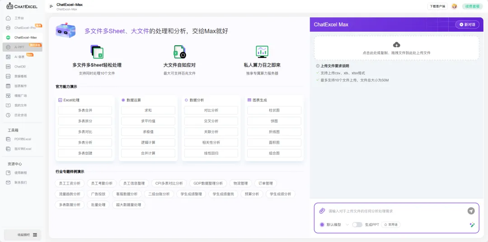488x242 pixels.
Task: Open 模板广场 menu item
Action: click(x=22, y=95)
